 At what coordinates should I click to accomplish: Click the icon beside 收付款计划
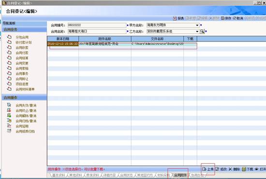9,42
